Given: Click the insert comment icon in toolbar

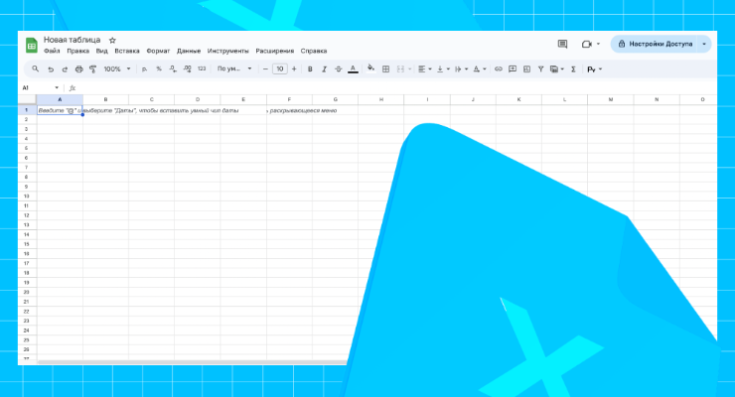Looking at the screenshot, I should 513,69.
